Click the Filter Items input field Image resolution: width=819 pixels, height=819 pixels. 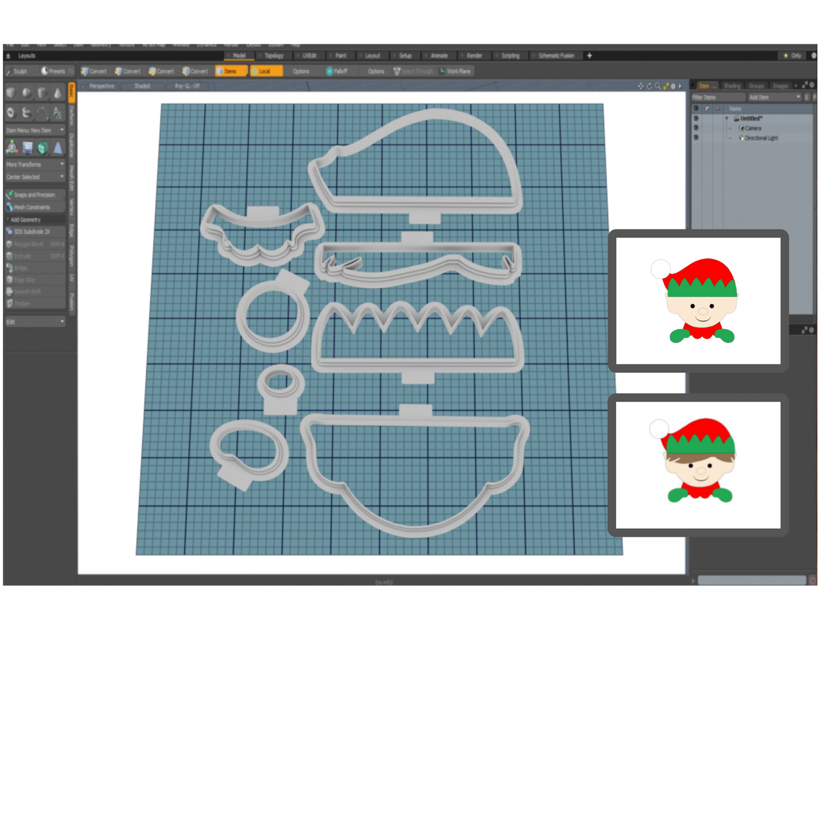tap(718, 97)
